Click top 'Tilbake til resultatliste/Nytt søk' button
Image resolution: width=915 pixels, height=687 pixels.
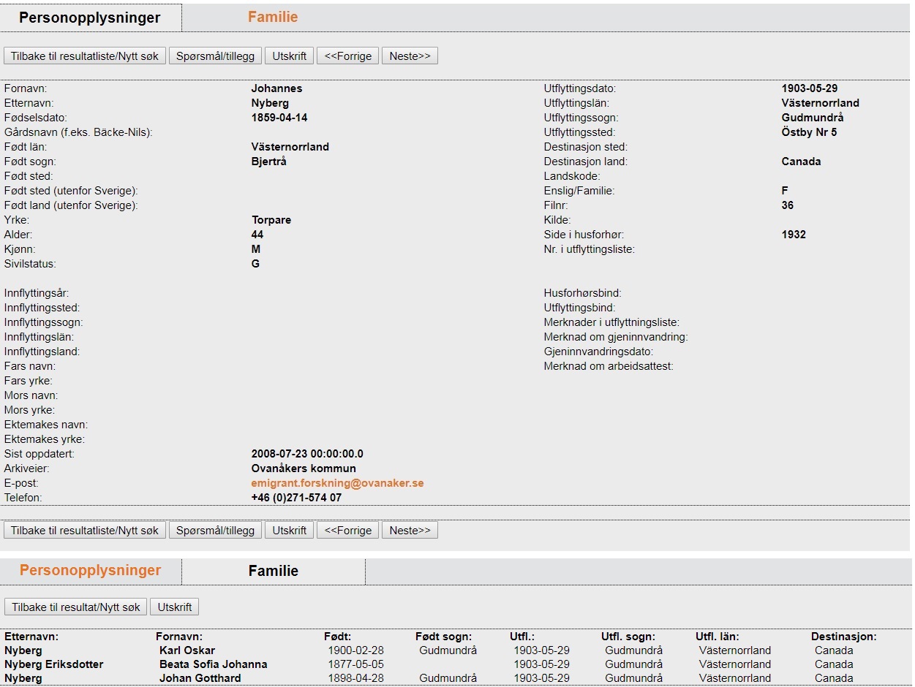[85, 56]
